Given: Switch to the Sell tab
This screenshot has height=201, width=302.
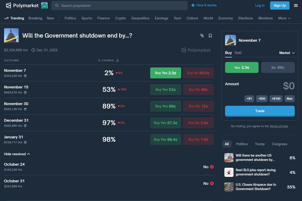Looking at the screenshot, I should (238, 53).
